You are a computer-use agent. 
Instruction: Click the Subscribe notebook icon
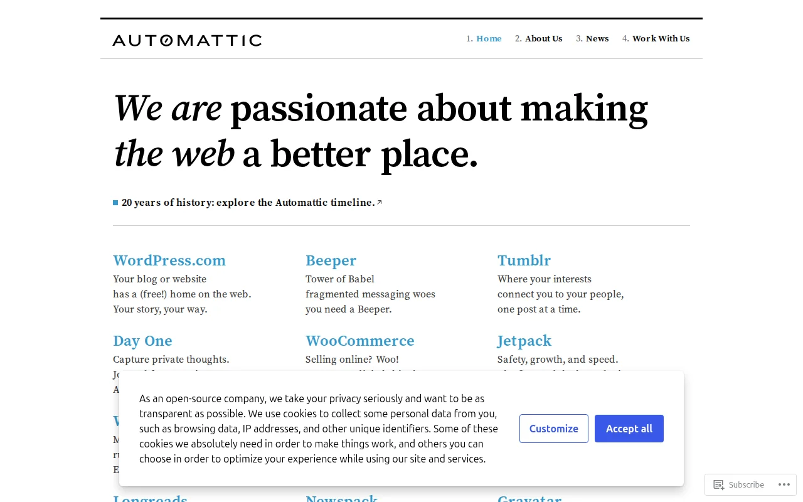click(719, 484)
